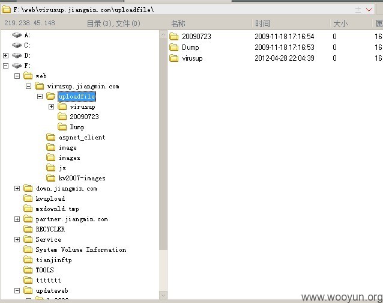Click virusup.jiangmin.com folder icon in tree
This screenshot has width=383, height=303.
click(40, 86)
